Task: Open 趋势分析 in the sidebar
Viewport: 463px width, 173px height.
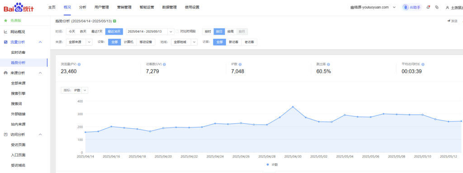Action: click(18, 63)
